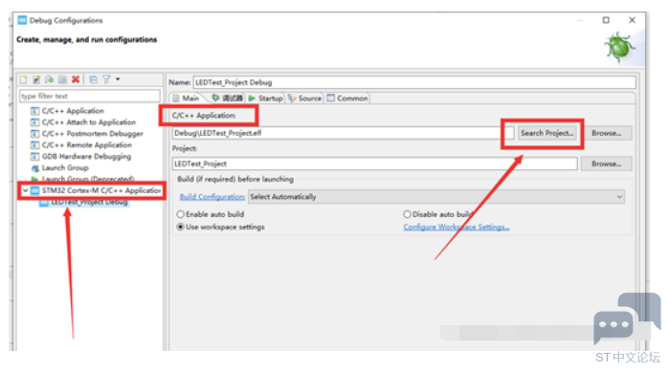Click Browse next to Project field
The height and width of the screenshot is (372, 669).
pos(606,164)
